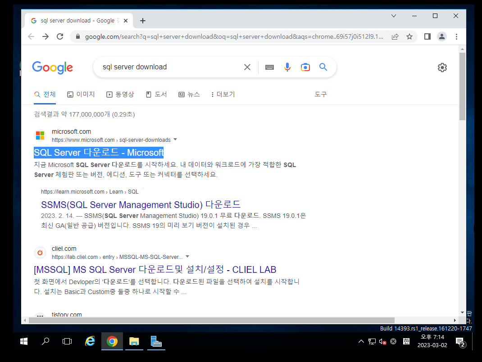Expand the microsoft.com result options arrow
This screenshot has height=362, width=482.
pyautogui.click(x=175, y=140)
